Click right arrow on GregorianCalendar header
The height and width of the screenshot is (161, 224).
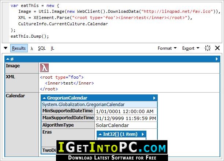point(154,98)
